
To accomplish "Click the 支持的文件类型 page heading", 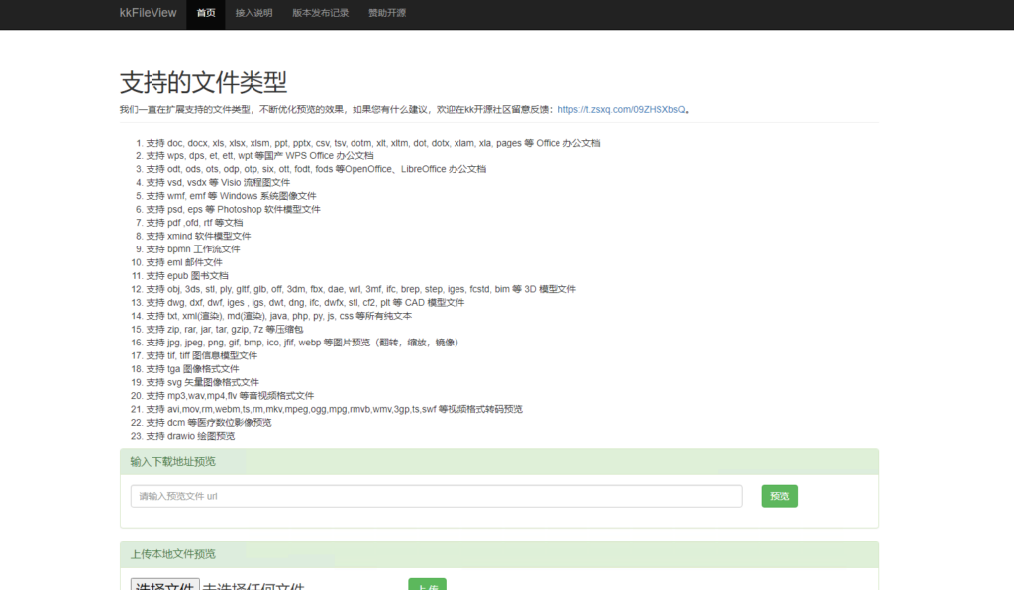I will [203, 81].
